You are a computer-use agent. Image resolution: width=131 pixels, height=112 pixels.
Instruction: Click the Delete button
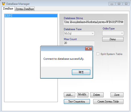97,95
